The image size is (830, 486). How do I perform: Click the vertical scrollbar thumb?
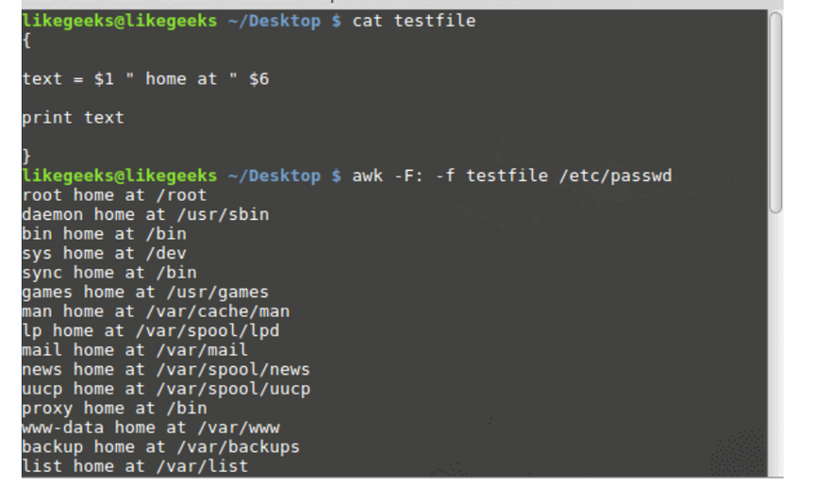pyautogui.click(x=775, y=111)
